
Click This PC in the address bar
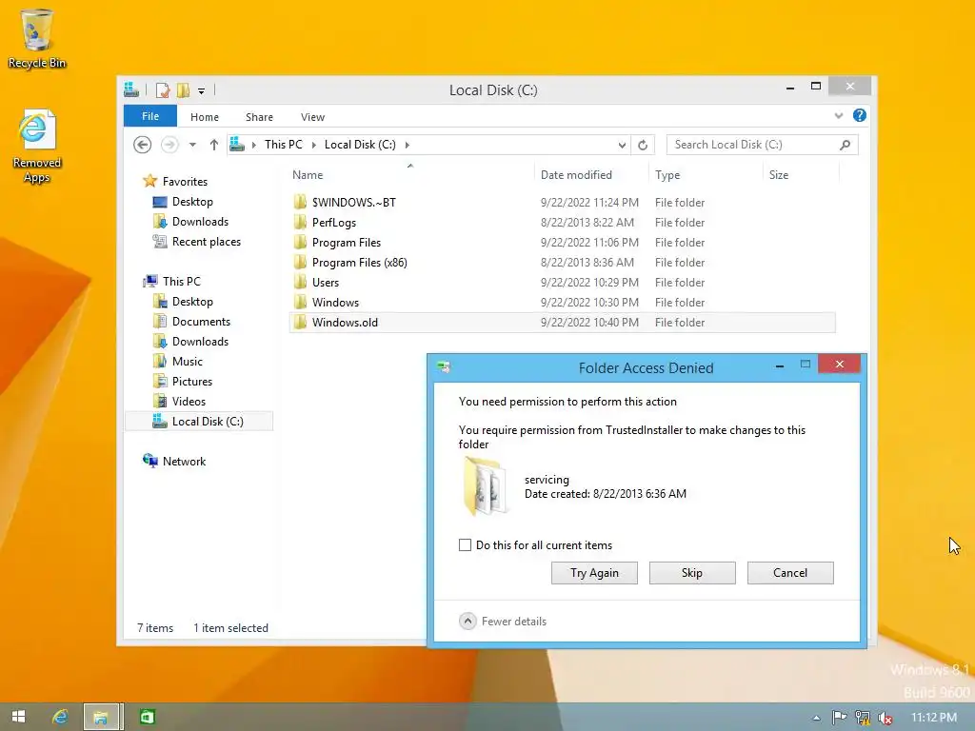click(284, 145)
